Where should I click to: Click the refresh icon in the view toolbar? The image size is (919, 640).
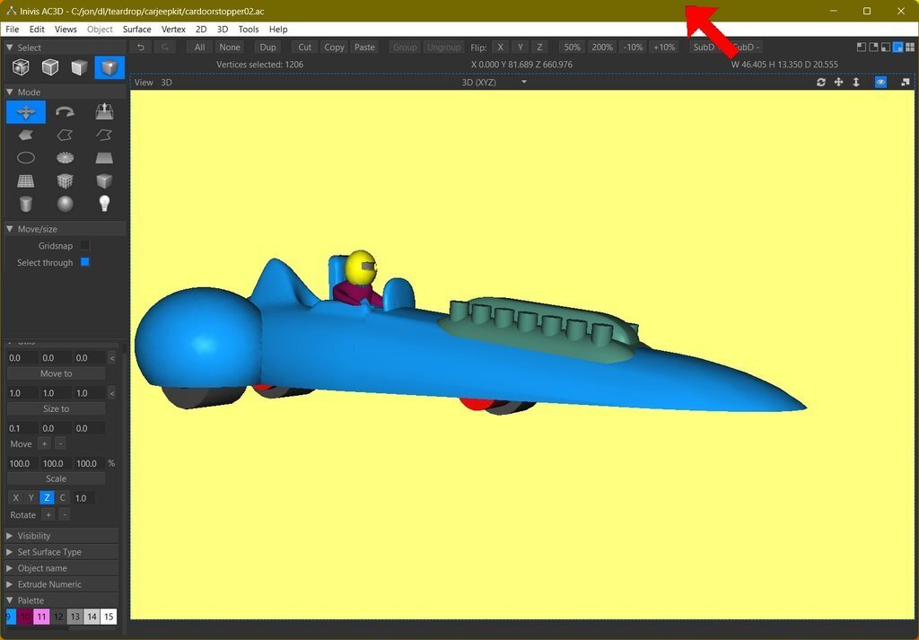pyautogui.click(x=820, y=82)
